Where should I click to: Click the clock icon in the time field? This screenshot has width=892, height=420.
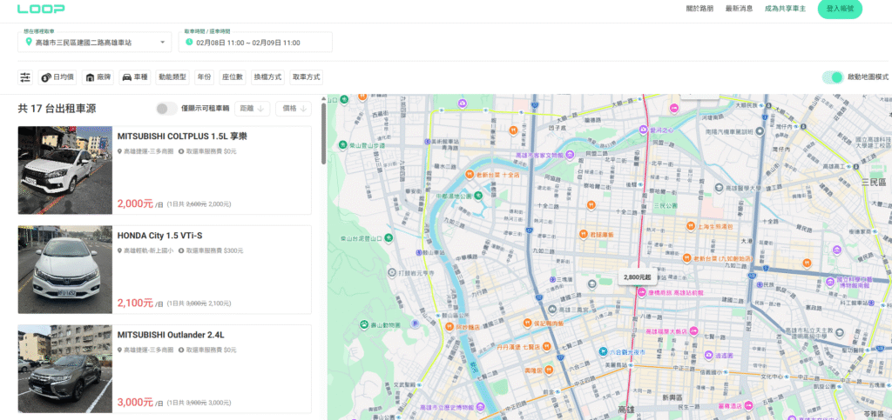pos(189,43)
